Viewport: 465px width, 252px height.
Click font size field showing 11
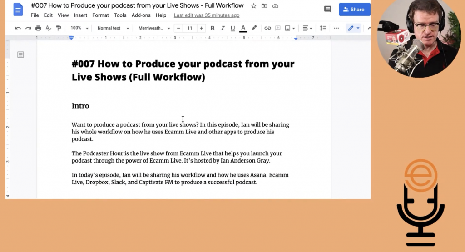(x=190, y=28)
